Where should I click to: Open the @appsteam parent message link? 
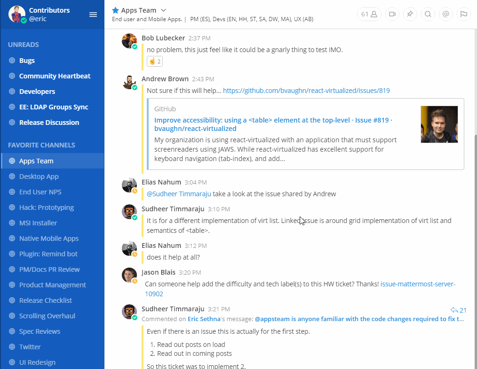point(359,319)
